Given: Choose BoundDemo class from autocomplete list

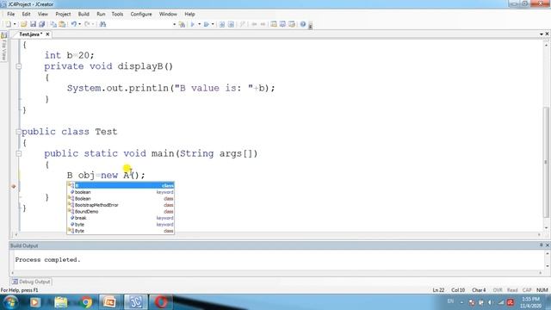Looking at the screenshot, I should [x=121, y=212].
